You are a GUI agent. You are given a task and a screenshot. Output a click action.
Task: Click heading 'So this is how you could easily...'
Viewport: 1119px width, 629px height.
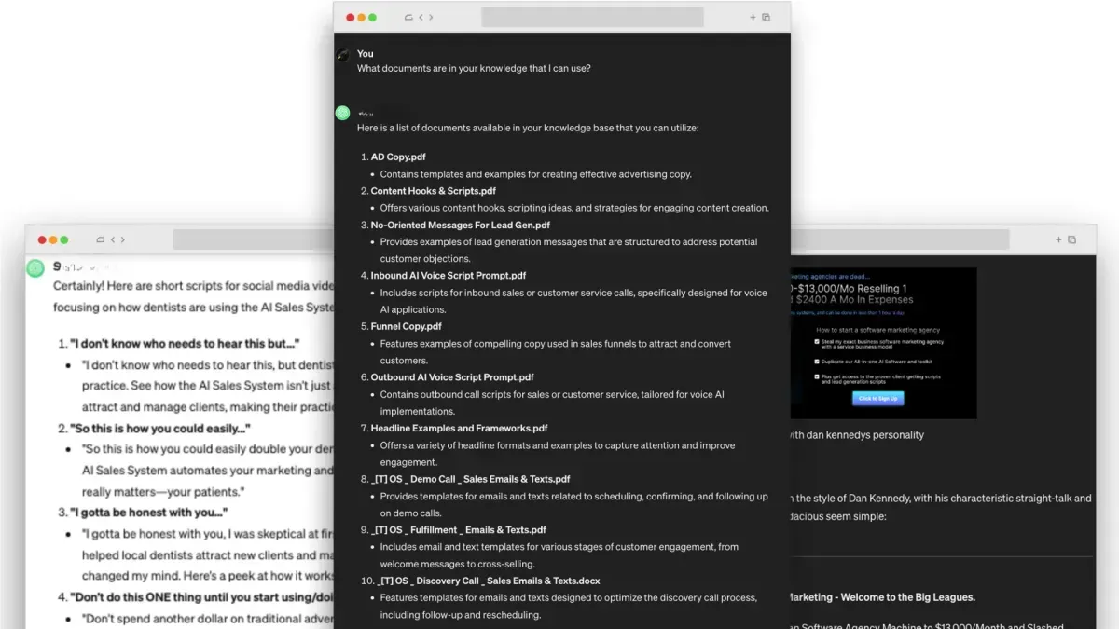click(x=160, y=429)
